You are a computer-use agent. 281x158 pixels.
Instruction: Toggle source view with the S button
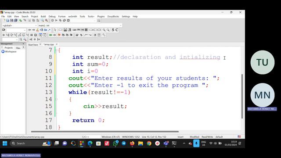pyautogui.click(x=113, y=30)
